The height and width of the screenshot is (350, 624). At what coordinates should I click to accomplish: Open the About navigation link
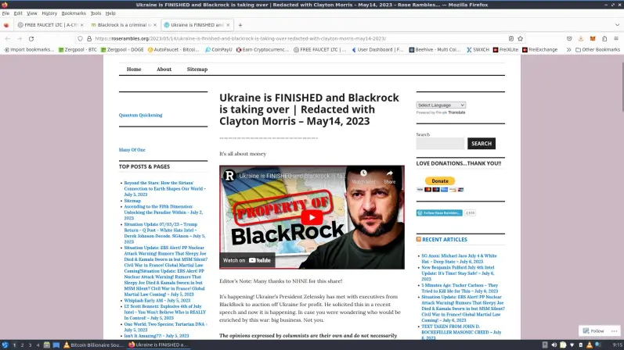point(164,69)
